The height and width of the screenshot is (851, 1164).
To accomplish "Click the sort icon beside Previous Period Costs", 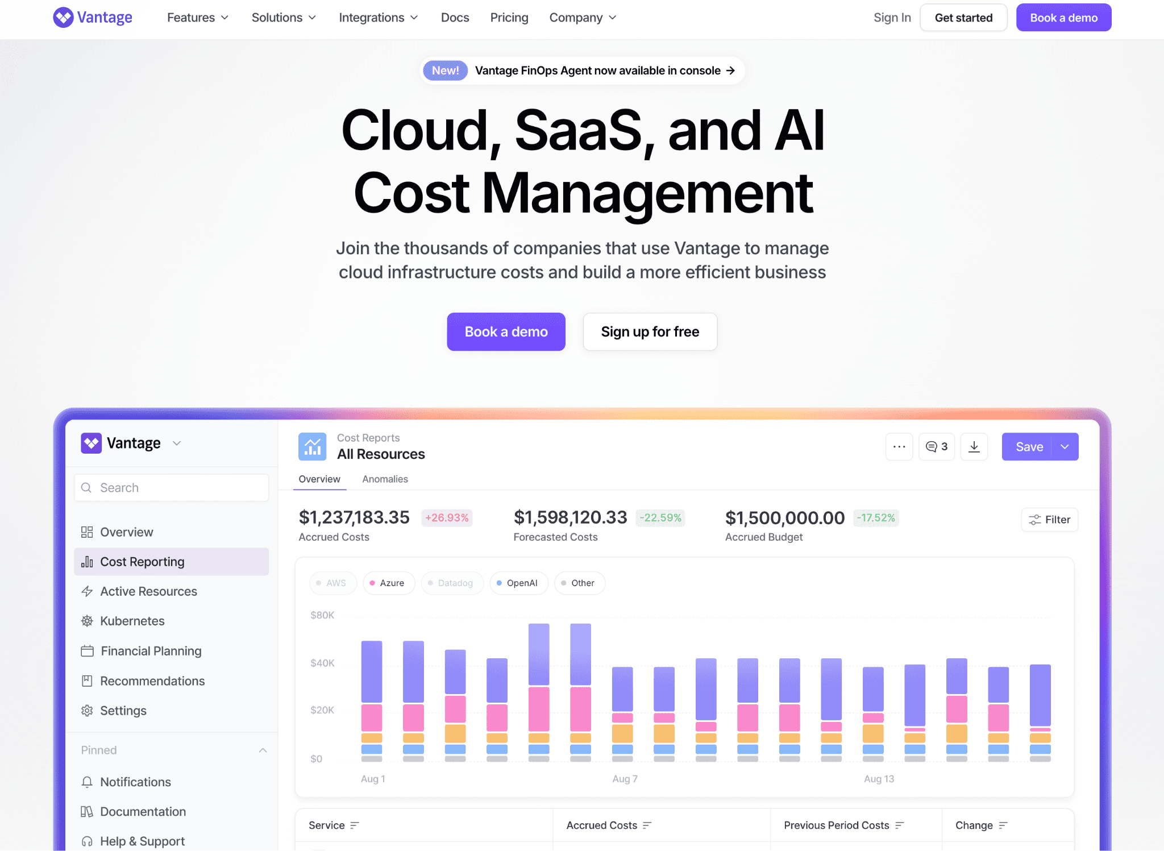I will click(899, 825).
